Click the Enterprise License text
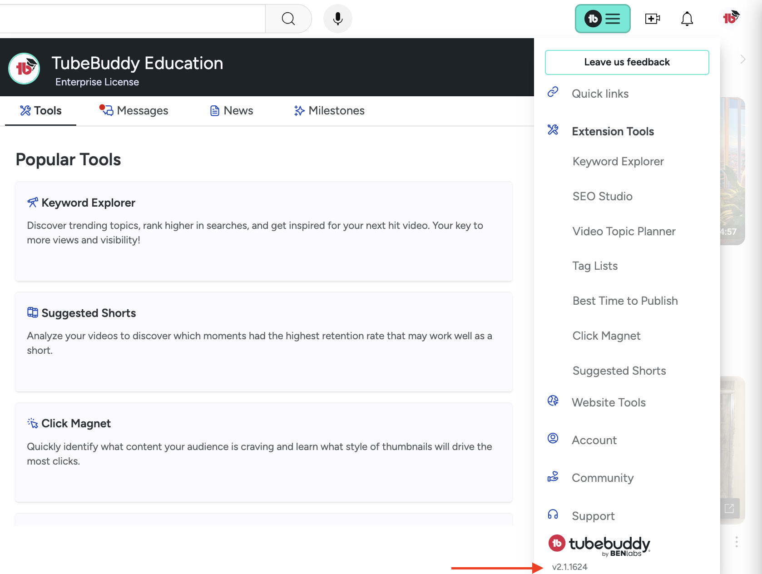Viewport: 762px width, 574px height. pos(97,82)
